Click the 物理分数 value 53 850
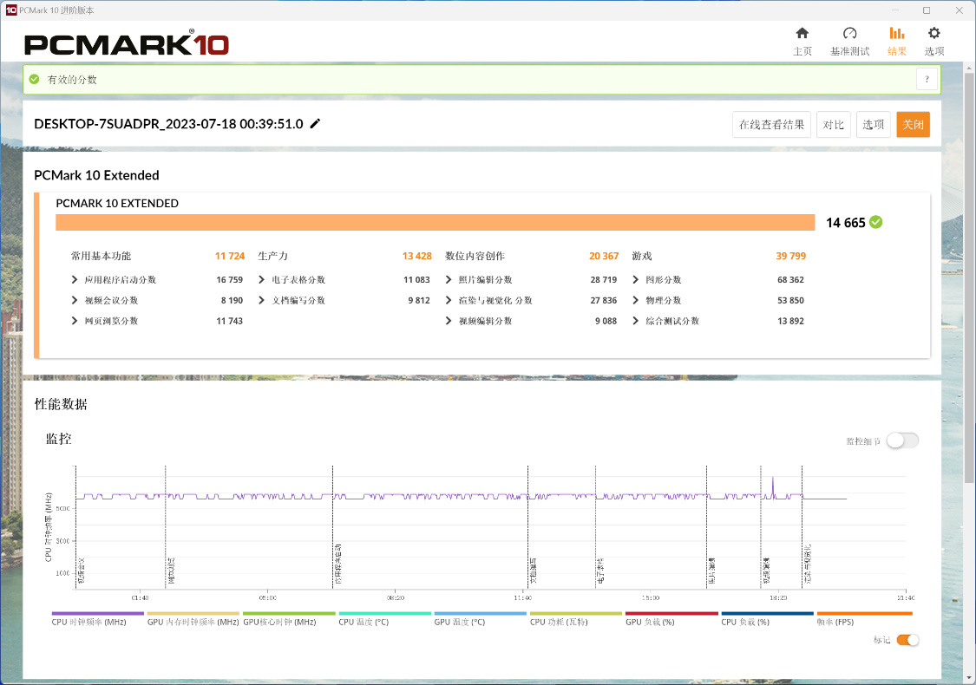This screenshot has width=976, height=685. tap(790, 300)
